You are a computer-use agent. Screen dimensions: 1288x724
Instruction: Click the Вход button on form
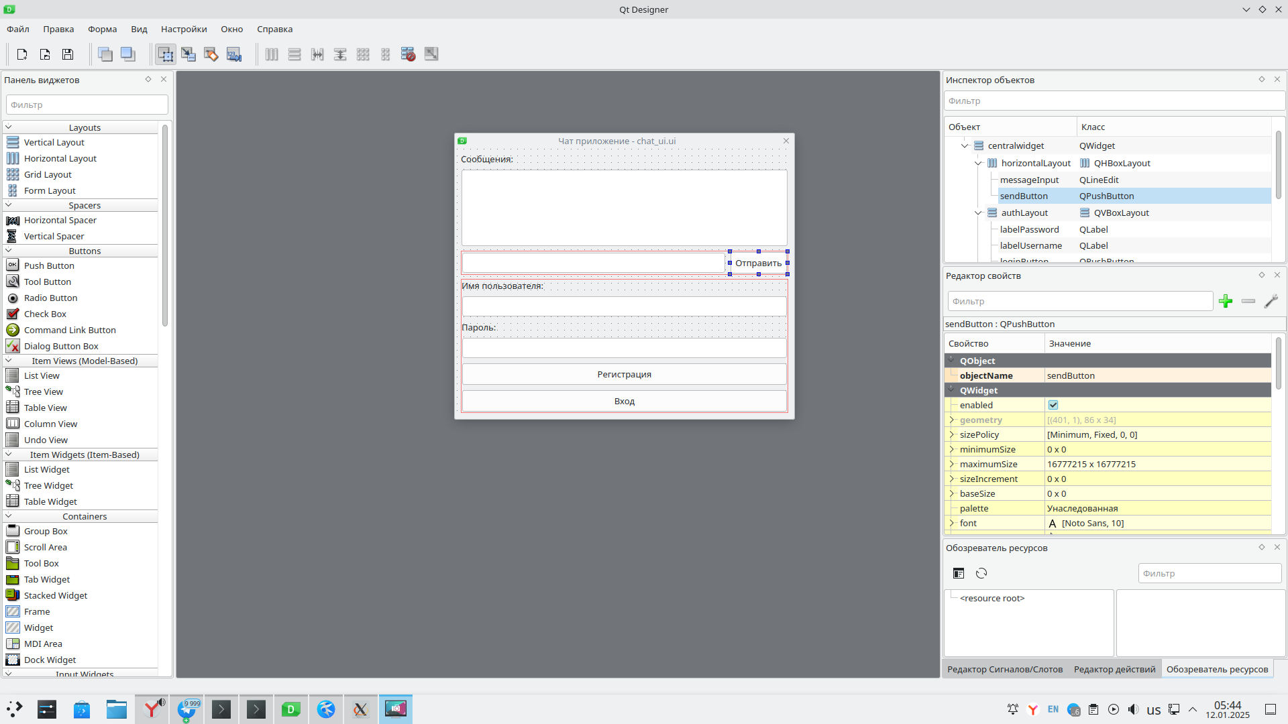pos(624,401)
